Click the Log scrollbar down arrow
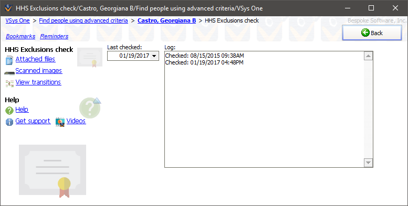Screen dimensions: 408x206 tap(368, 162)
